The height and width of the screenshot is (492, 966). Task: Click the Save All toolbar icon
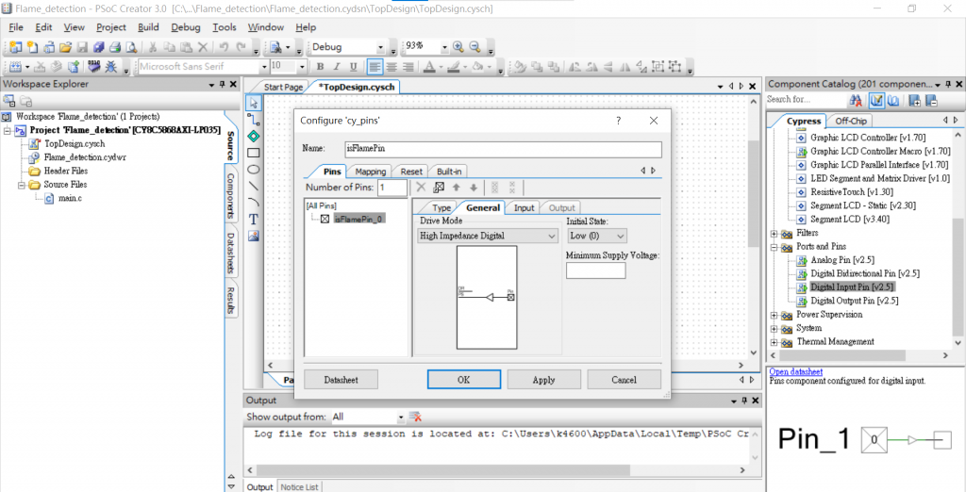click(x=98, y=47)
